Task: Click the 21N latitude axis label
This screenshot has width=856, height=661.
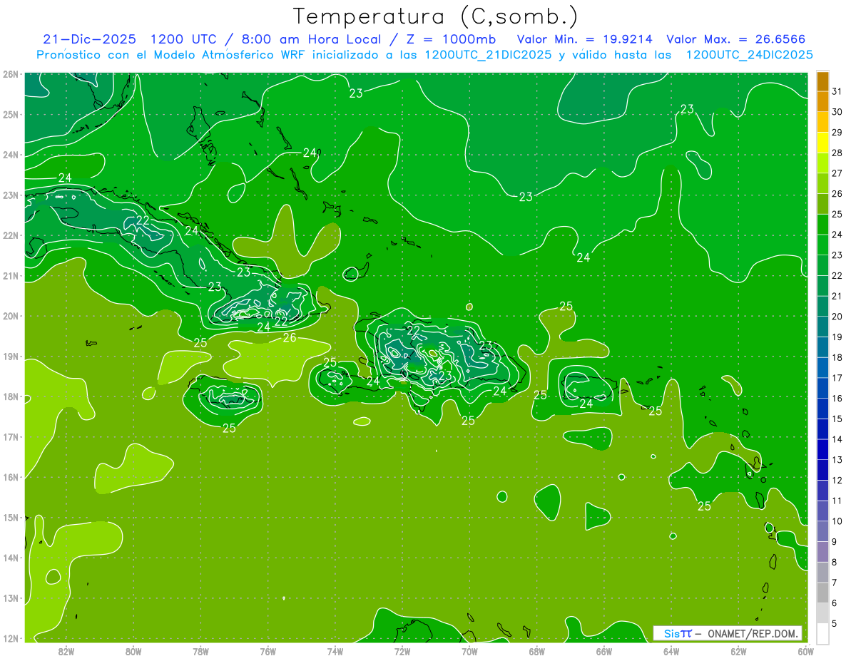Action: [11, 275]
